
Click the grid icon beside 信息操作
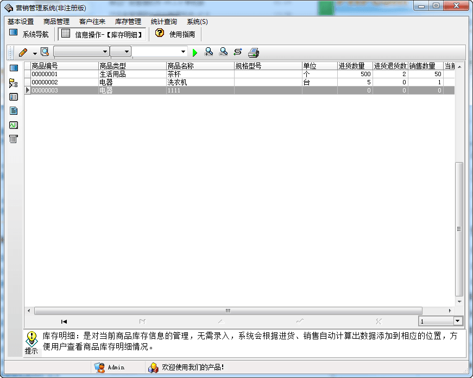(66, 33)
